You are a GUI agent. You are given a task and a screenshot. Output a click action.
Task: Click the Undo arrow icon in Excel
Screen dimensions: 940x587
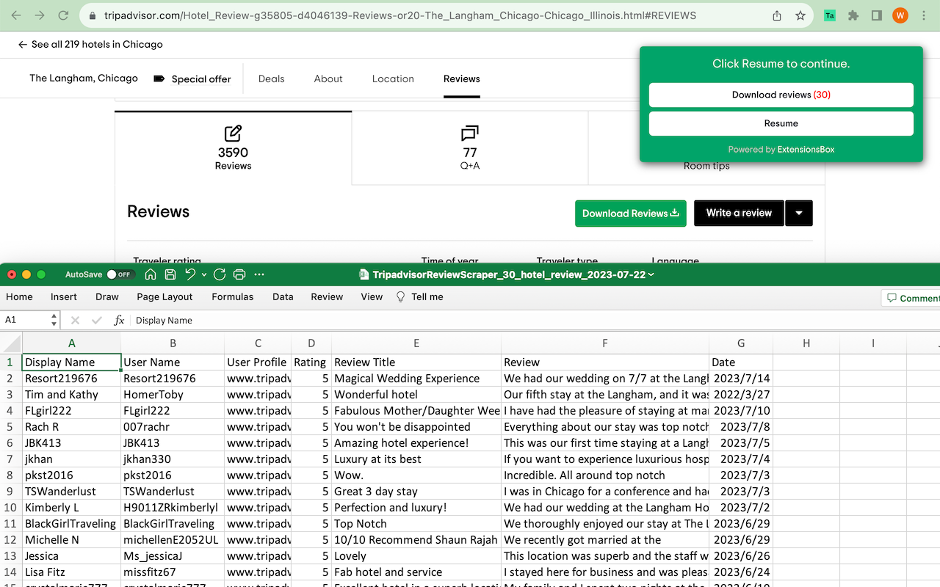click(190, 274)
